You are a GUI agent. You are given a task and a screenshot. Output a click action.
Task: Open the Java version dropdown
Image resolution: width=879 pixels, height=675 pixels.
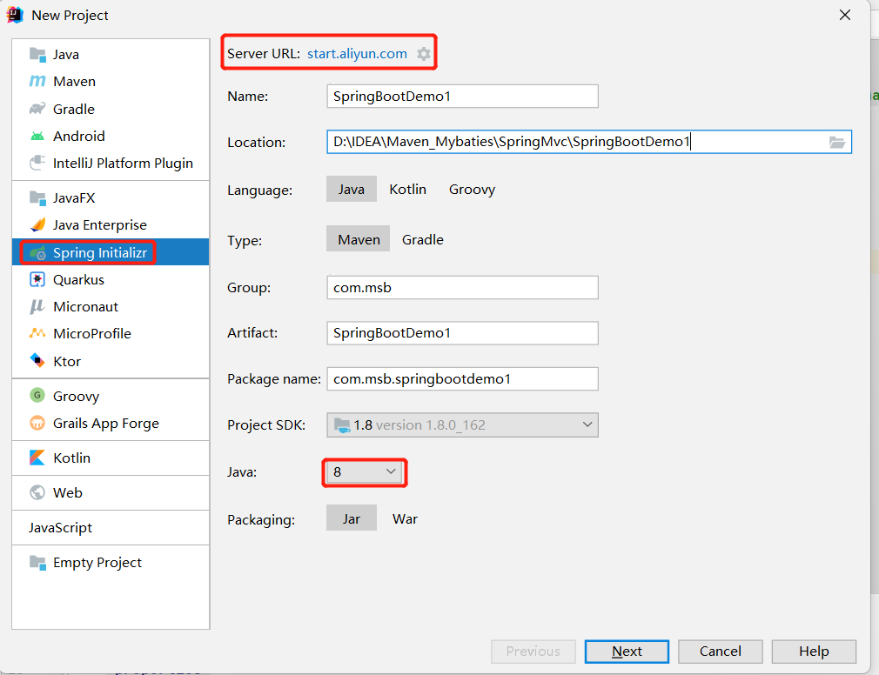coord(365,472)
